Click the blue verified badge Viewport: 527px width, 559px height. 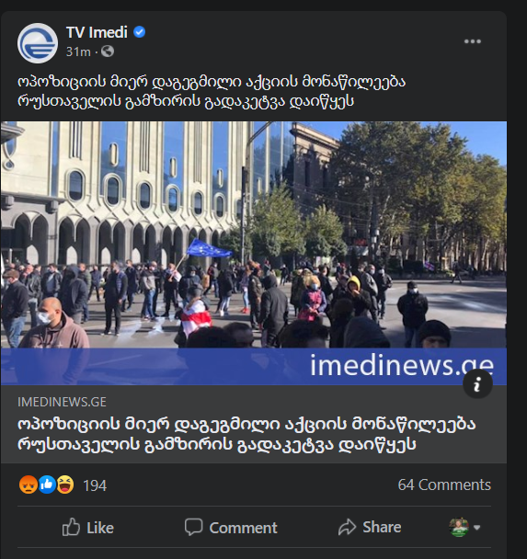[140, 32]
